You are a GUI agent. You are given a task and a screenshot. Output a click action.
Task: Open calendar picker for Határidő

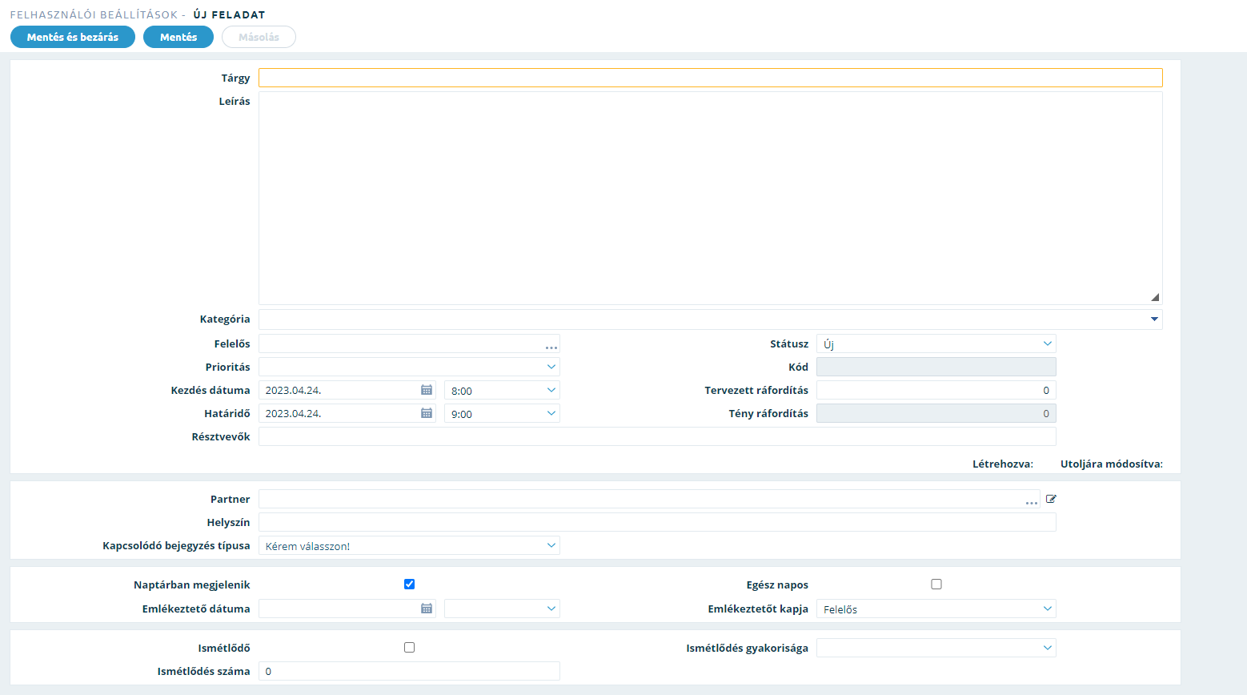click(x=427, y=413)
